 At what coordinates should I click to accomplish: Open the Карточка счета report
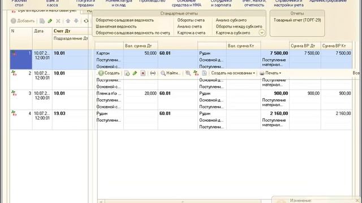[x=191, y=33]
